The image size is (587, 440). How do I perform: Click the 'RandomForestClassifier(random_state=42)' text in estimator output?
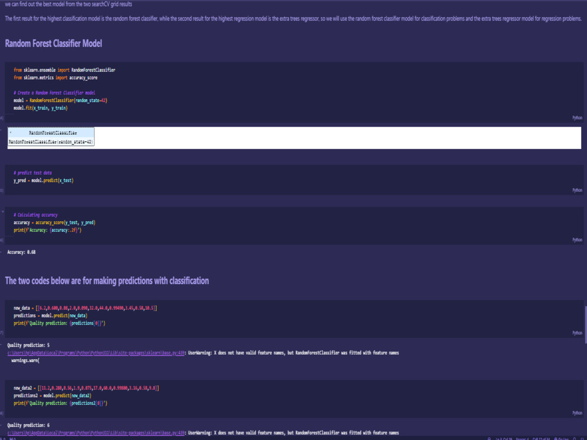pos(50,142)
